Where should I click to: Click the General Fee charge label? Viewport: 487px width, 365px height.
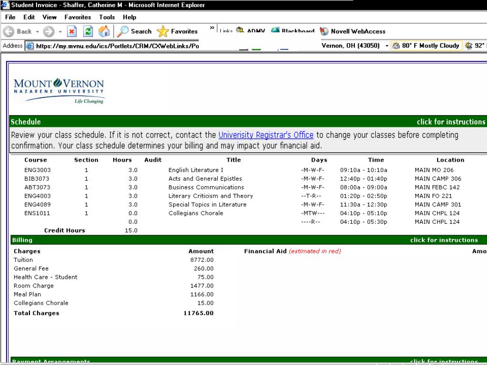31,269
